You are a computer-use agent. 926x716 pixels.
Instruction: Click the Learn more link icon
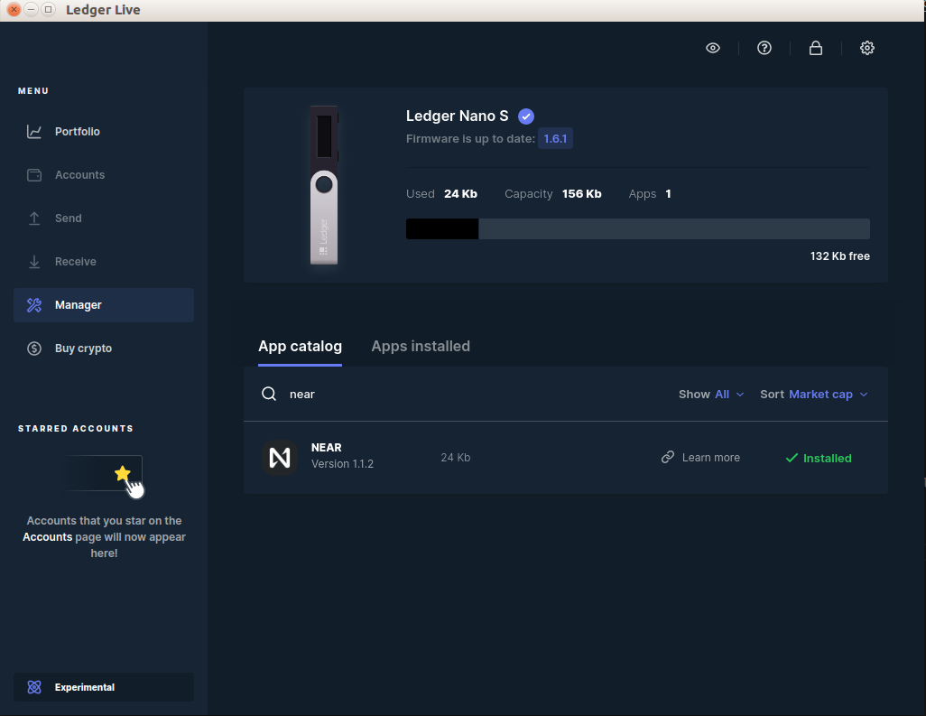click(667, 457)
